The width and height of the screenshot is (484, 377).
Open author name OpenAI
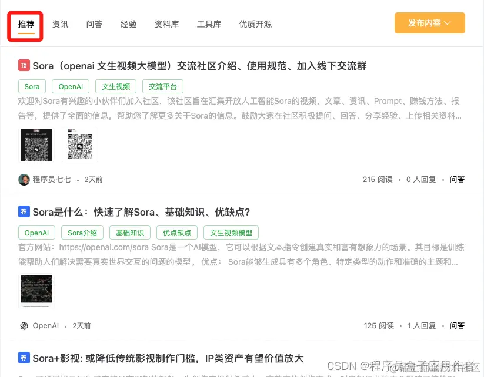click(46, 326)
